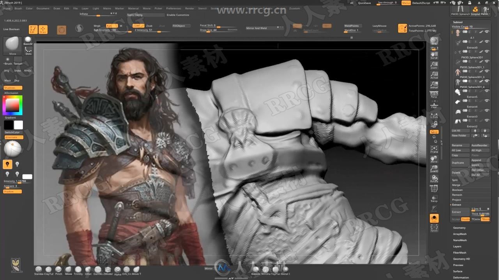Click the AAHalf view icon
This screenshot has height=280, width=499.
pos(434,85)
